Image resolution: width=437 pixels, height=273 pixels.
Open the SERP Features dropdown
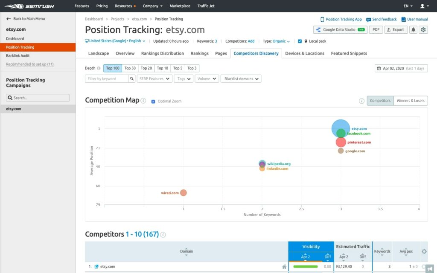[x=154, y=78]
